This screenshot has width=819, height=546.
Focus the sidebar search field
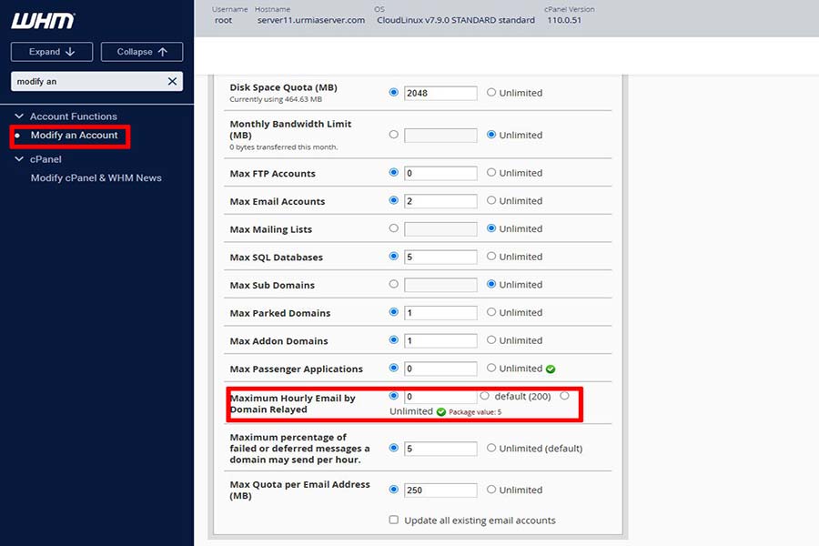[86, 82]
